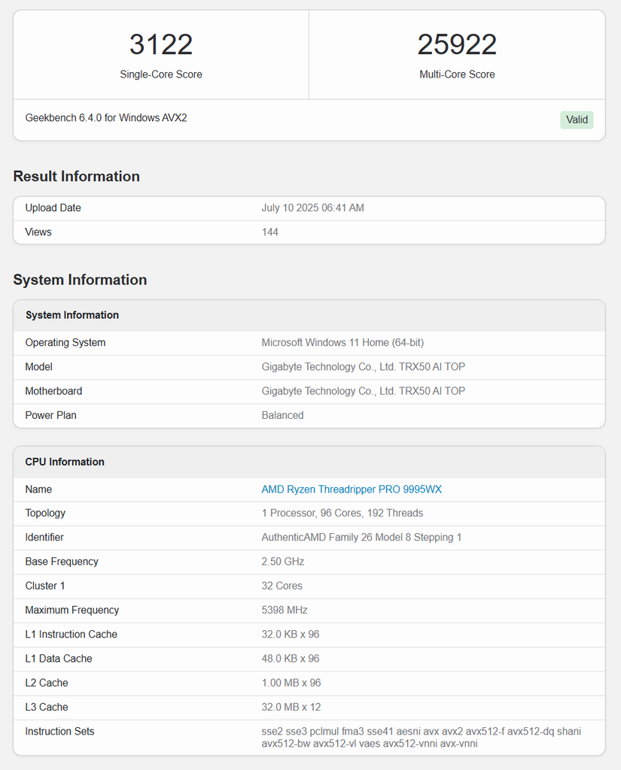Click the Result Information heading

(x=76, y=177)
